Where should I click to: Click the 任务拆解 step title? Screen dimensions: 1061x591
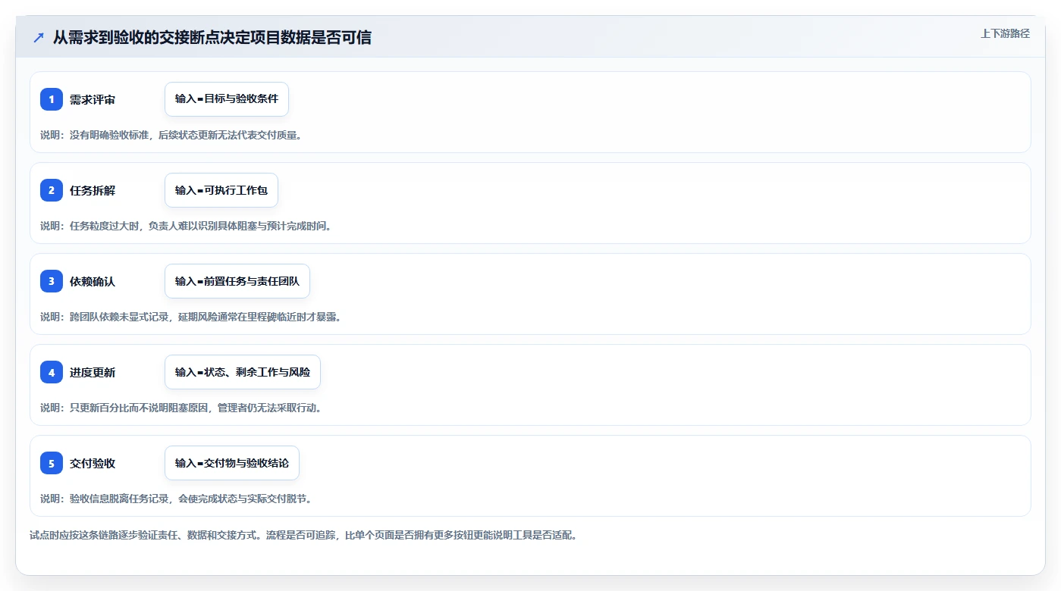pyautogui.click(x=93, y=191)
